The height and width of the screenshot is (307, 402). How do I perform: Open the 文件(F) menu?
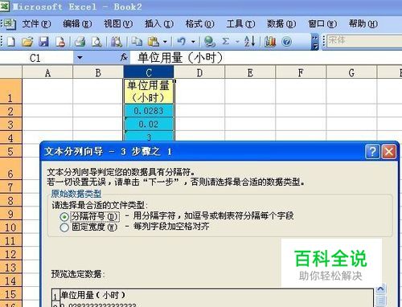[x=36, y=24]
